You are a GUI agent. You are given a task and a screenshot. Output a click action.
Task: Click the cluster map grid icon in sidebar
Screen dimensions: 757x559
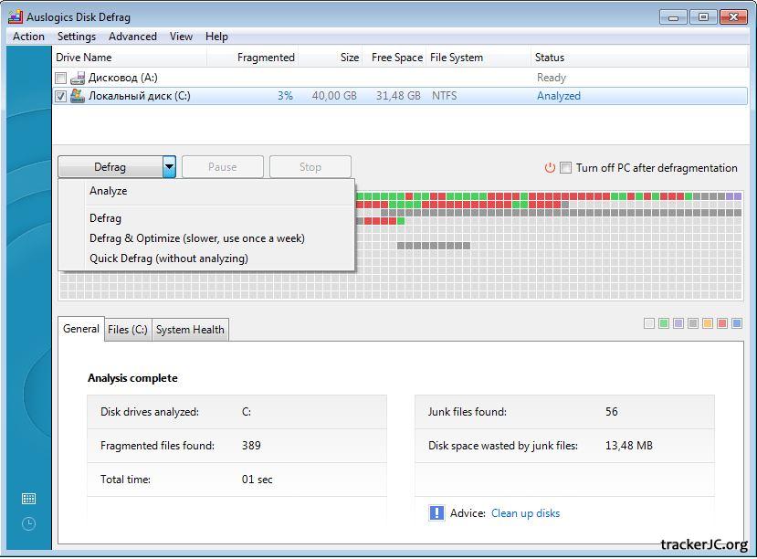28,499
